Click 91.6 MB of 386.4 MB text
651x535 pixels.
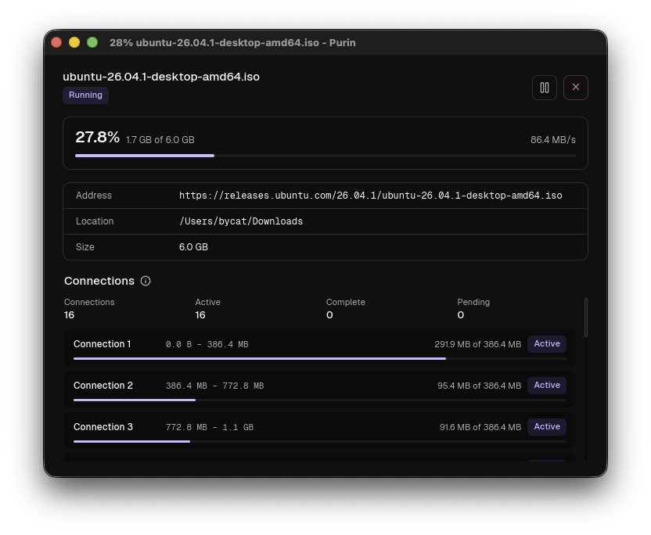(480, 428)
